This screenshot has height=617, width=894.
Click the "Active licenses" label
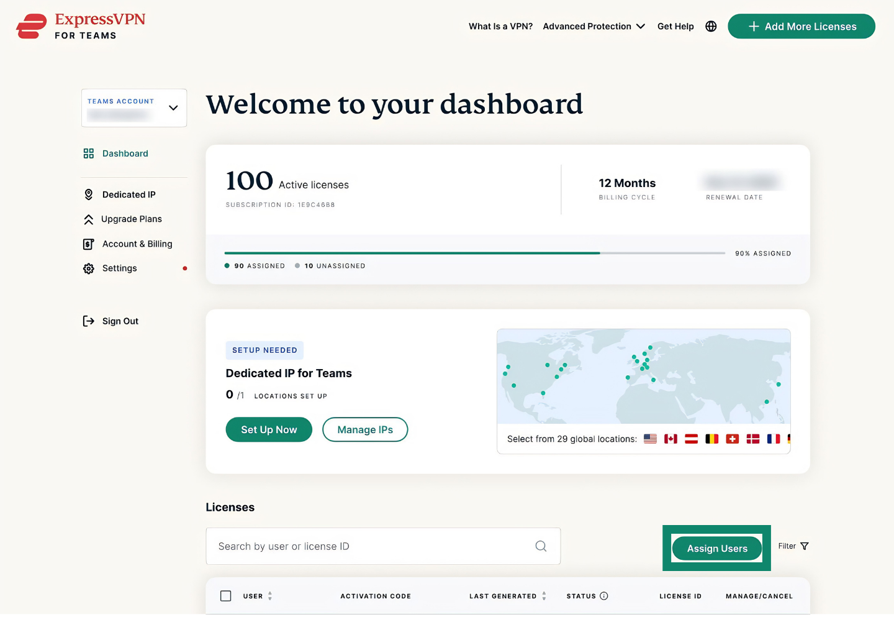coord(314,185)
